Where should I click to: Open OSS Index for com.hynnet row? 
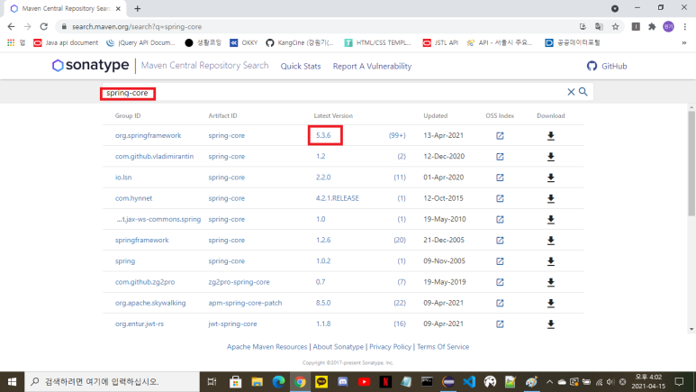(500, 198)
